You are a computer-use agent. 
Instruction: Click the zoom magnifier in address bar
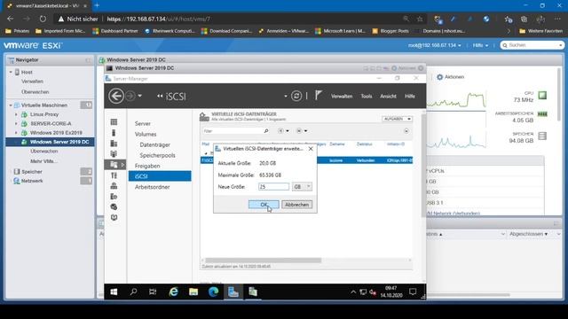406,19
